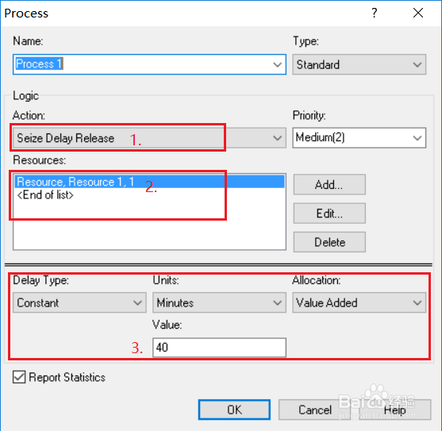Confirm with the OK button
Screen dimensions: 442x431
click(x=234, y=410)
